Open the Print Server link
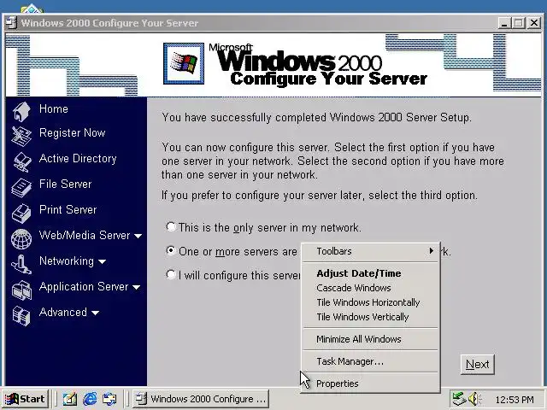547x410 pixels. click(68, 209)
